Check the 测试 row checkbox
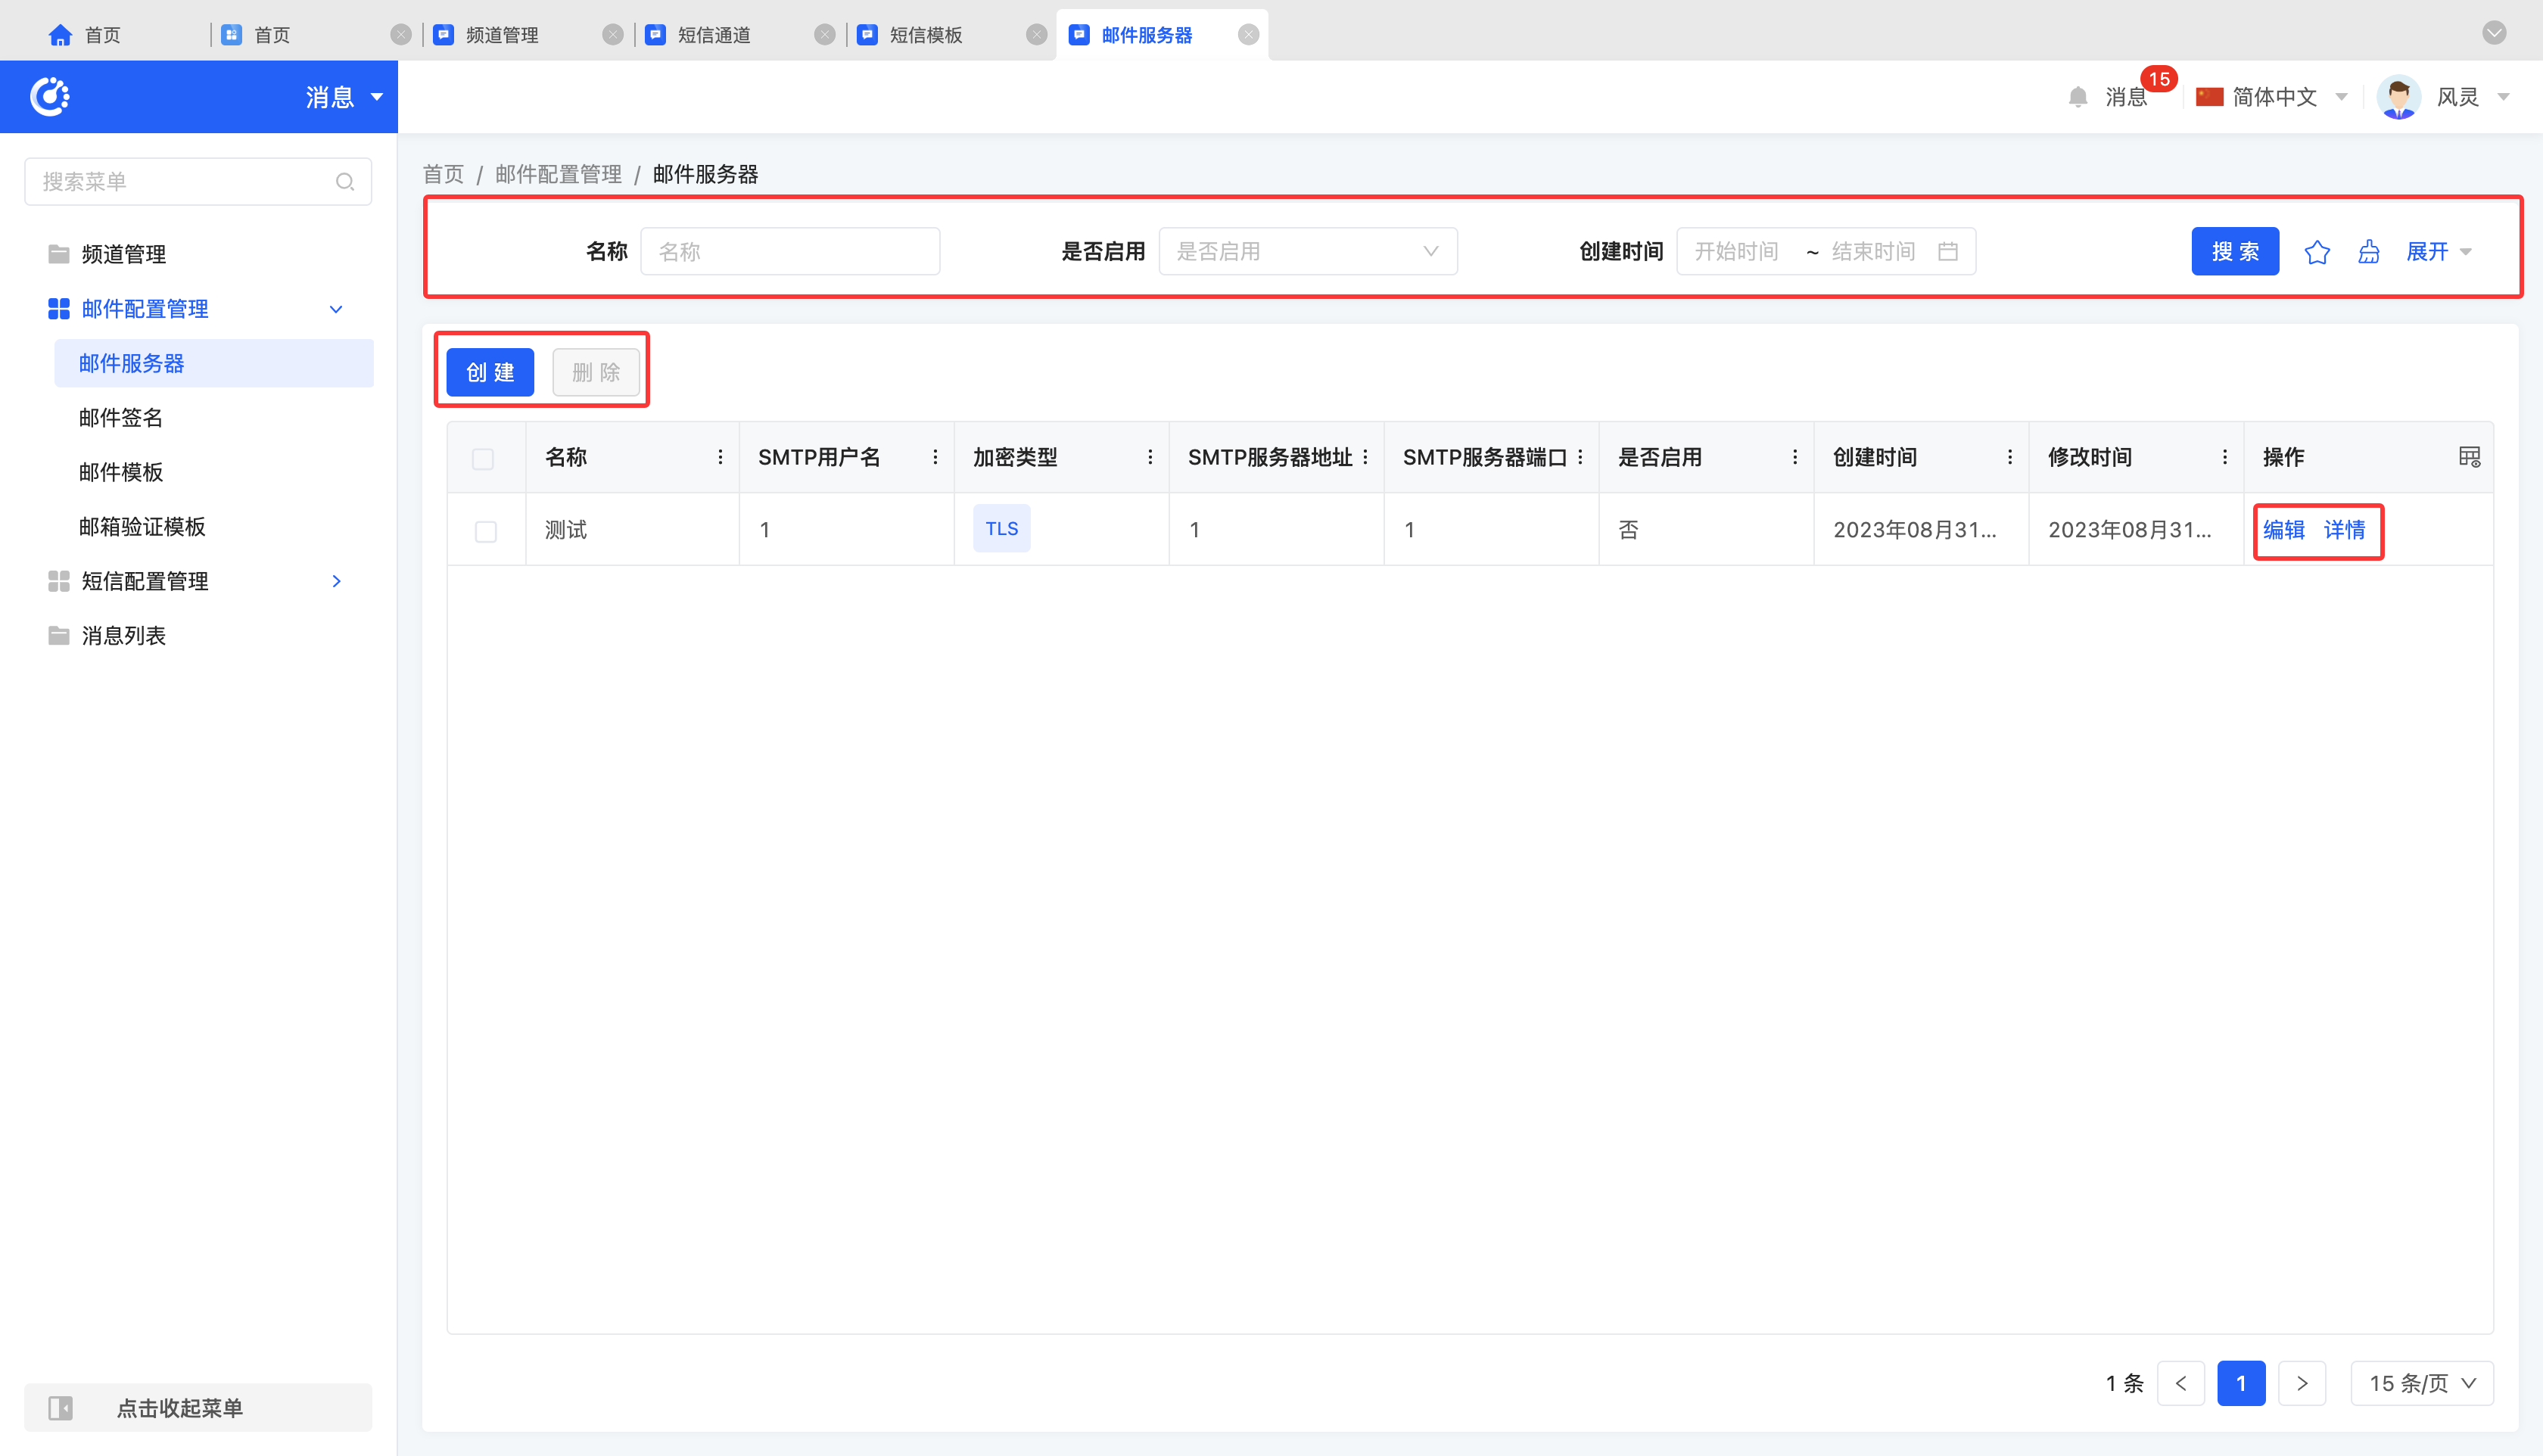 pos(486,531)
